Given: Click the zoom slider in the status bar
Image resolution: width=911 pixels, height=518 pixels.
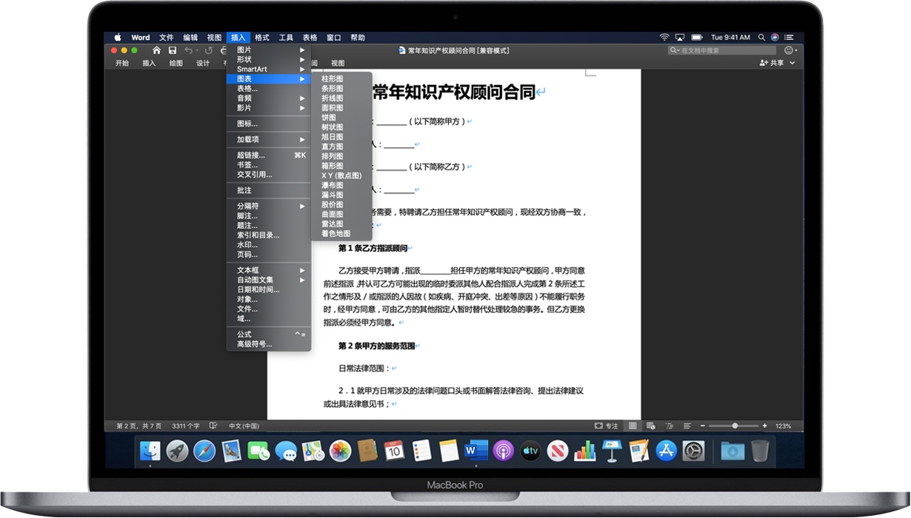Looking at the screenshot, I should pos(735,425).
